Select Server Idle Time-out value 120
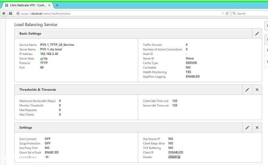 [175, 105]
